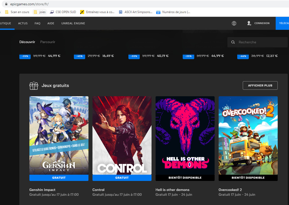Click the lock icon in the address bar
The height and width of the screenshot is (205, 289).
[x=6, y=4]
